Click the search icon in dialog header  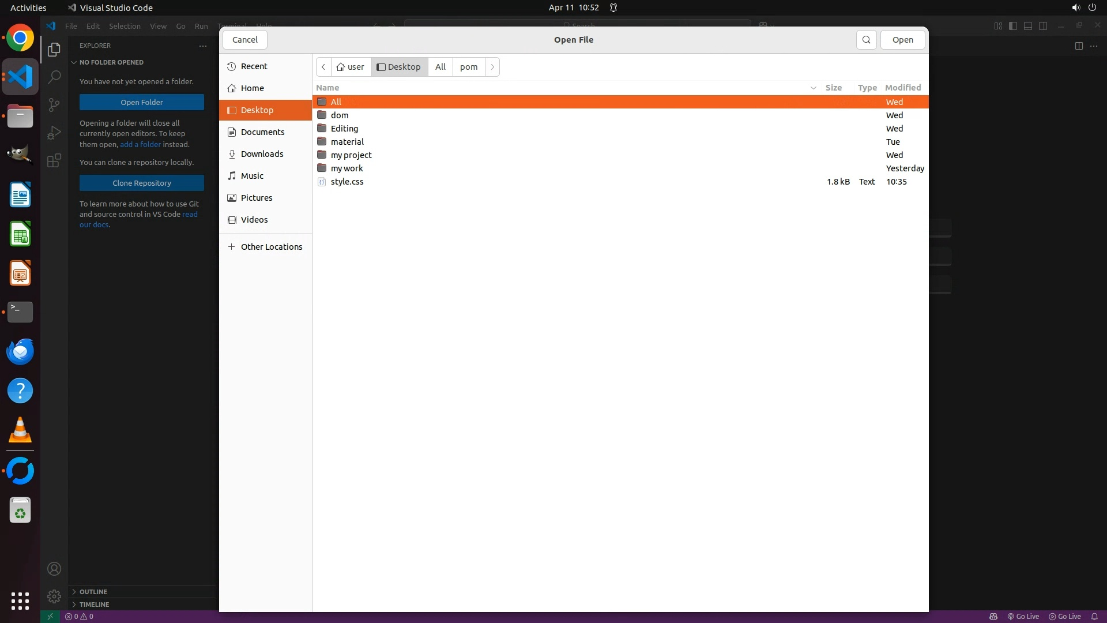tap(866, 40)
